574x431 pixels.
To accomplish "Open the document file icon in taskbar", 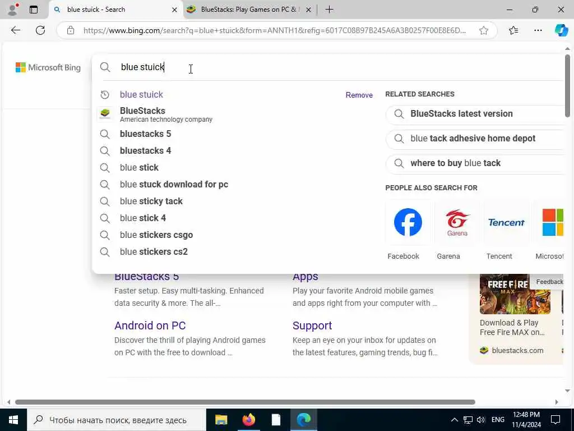I will pyautogui.click(x=276, y=420).
